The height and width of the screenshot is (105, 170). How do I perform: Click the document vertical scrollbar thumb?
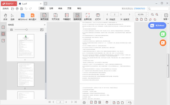click(x=168, y=66)
